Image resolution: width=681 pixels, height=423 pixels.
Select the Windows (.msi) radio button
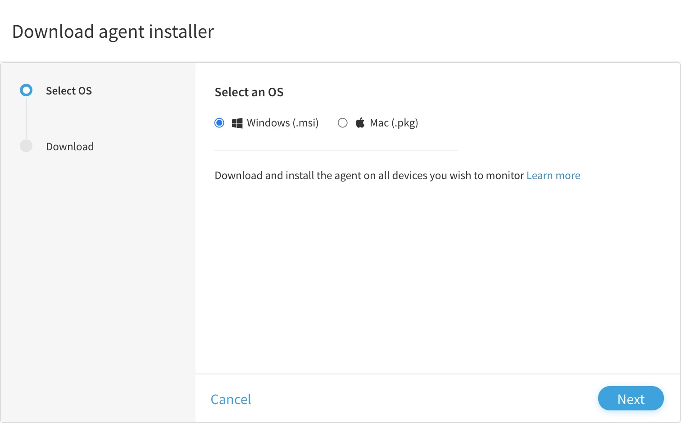tap(219, 123)
